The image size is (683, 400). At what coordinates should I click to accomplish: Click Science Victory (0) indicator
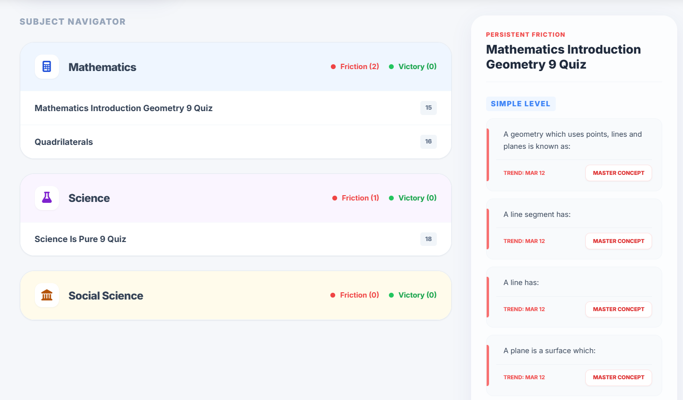coord(413,198)
